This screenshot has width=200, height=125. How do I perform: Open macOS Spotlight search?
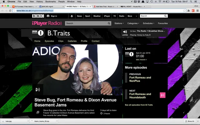191,2
